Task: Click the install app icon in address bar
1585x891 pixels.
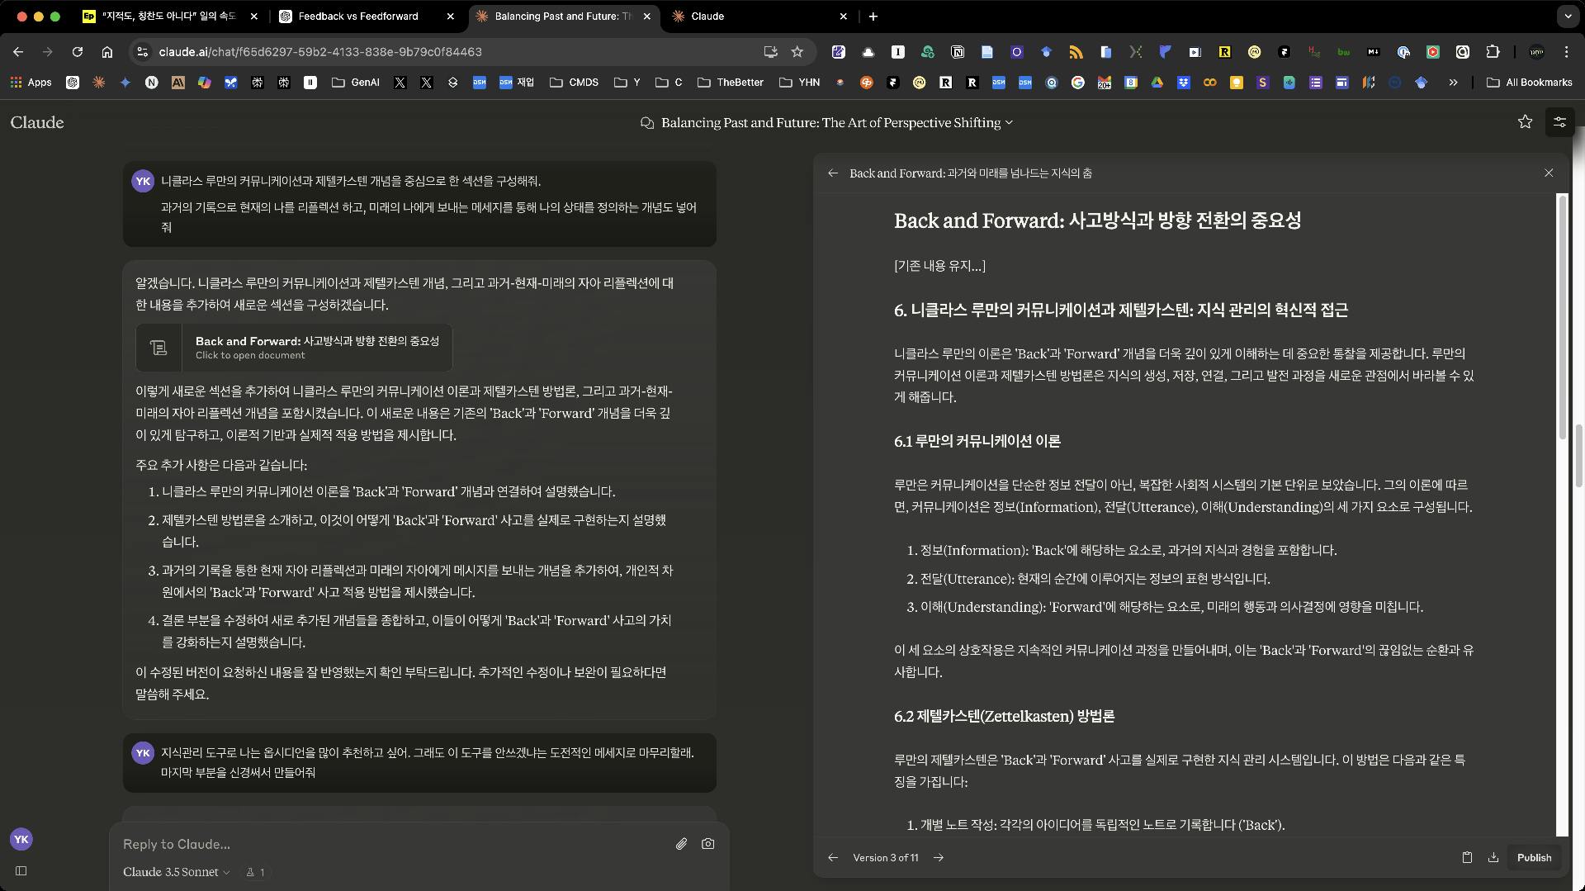Action: point(770,52)
